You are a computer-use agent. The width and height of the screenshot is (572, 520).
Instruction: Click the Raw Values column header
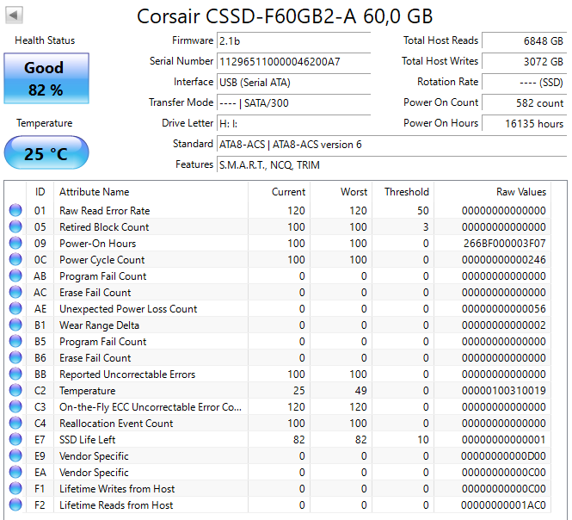(x=520, y=192)
